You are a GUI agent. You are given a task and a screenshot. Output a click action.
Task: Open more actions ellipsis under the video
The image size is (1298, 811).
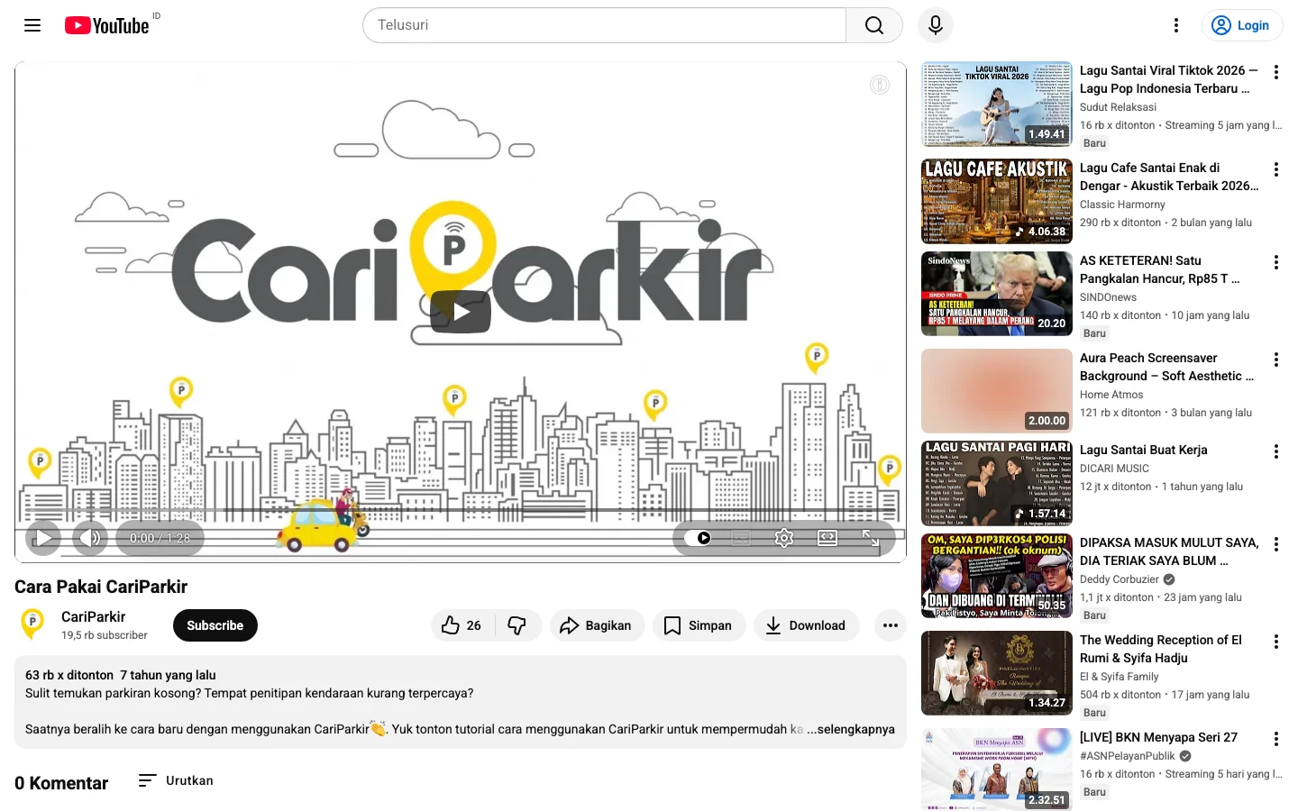click(x=891, y=625)
